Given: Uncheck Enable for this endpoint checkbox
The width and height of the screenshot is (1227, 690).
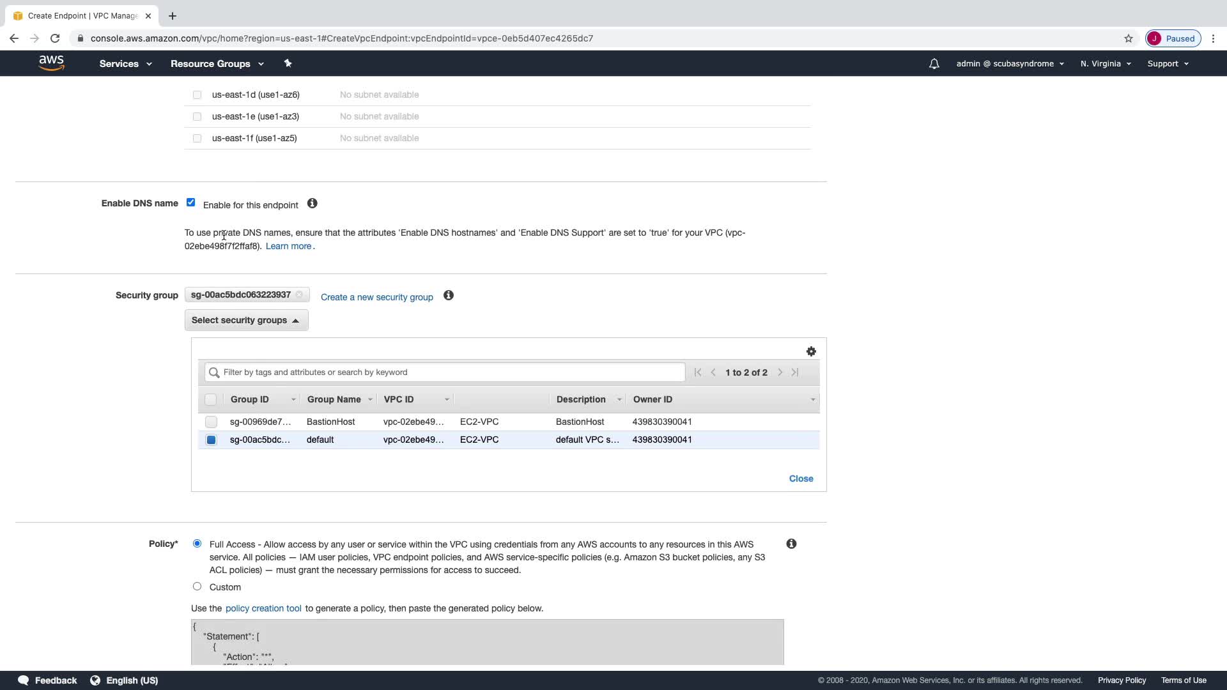Looking at the screenshot, I should click(190, 203).
